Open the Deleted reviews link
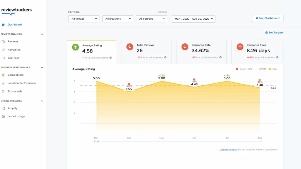The image size is (301, 169). tap(228, 149)
